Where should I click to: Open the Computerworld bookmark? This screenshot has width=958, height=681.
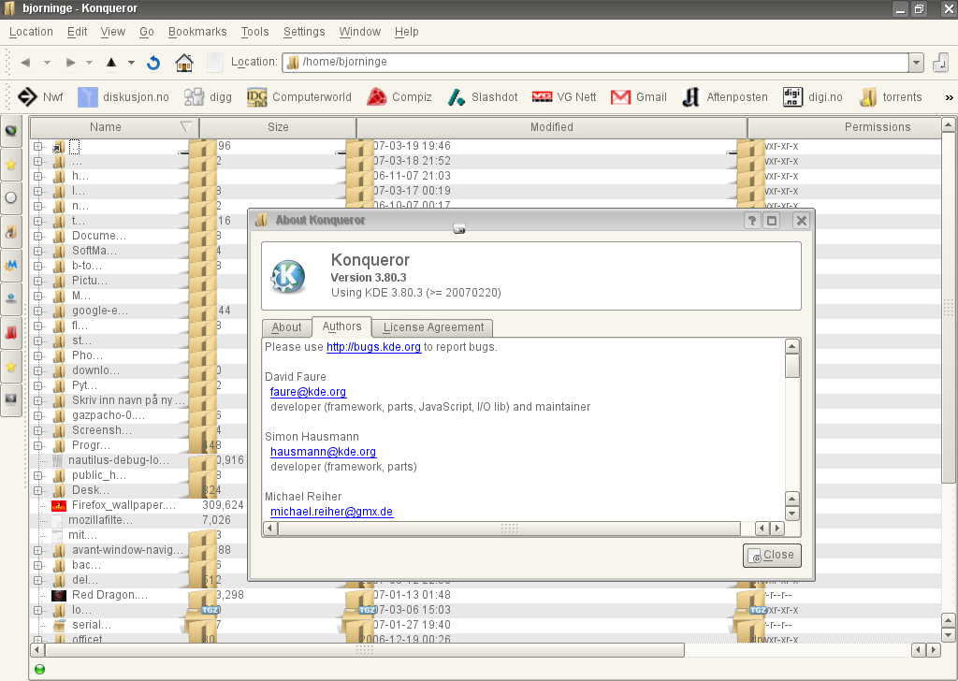click(299, 97)
